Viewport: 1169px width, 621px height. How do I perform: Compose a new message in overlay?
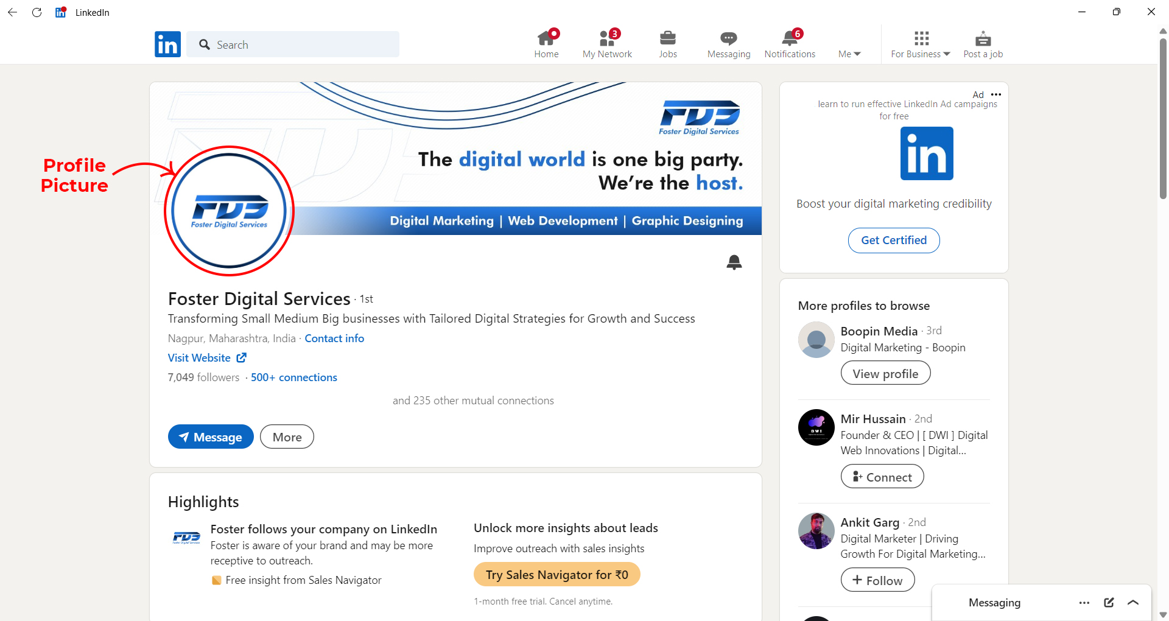[1109, 603]
